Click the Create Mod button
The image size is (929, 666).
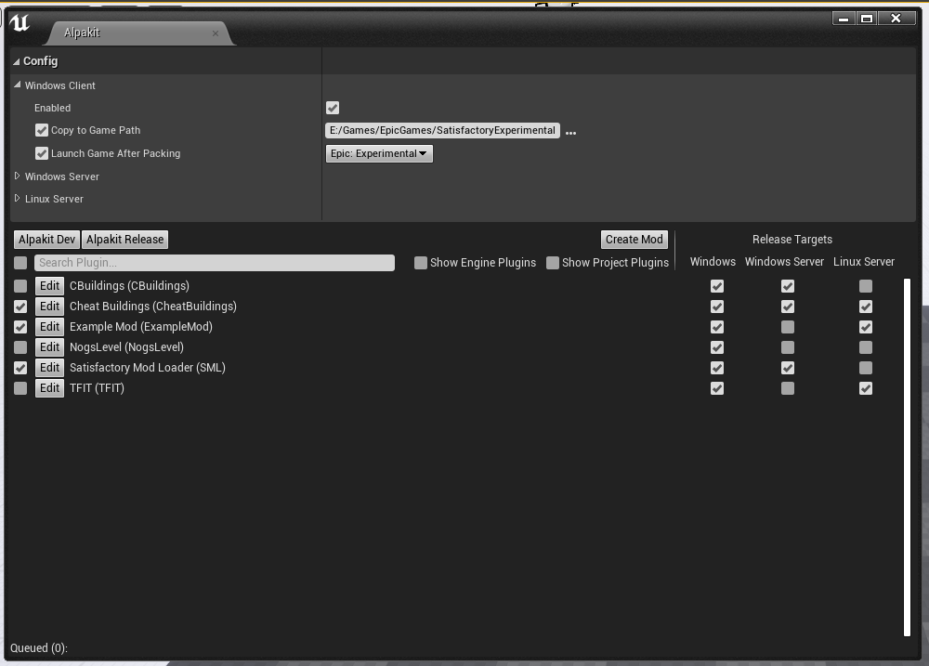pos(634,240)
